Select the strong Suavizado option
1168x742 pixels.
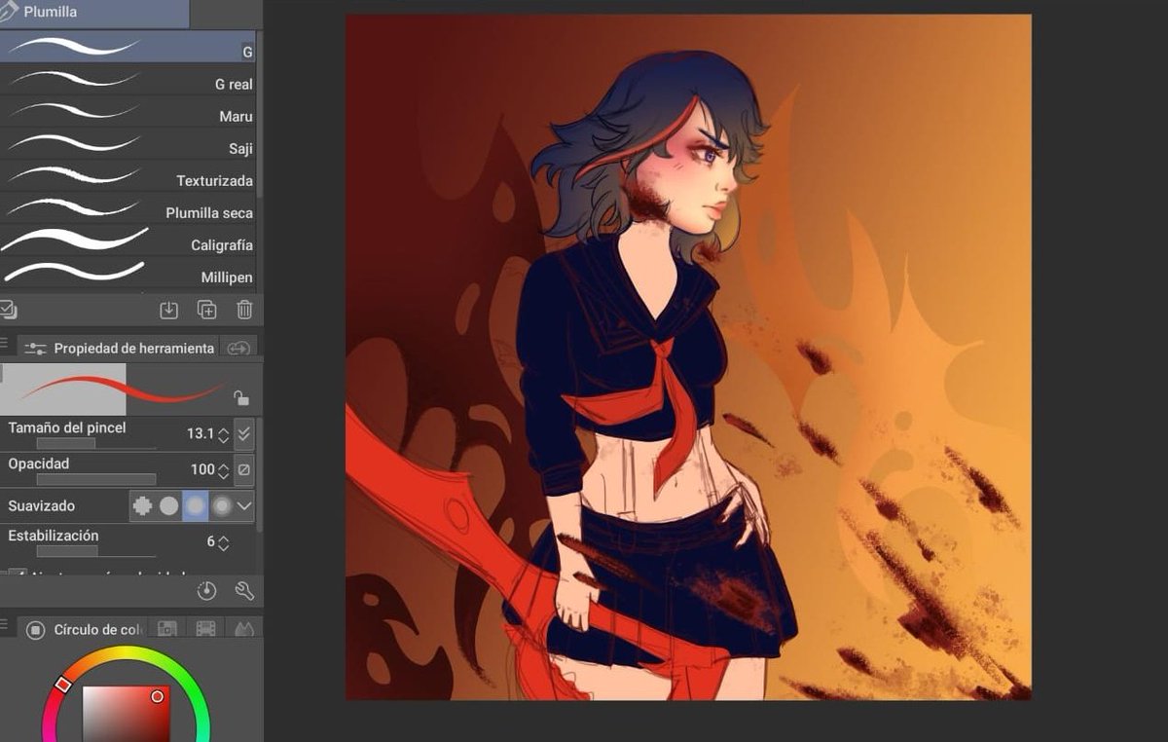(x=222, y=506)
